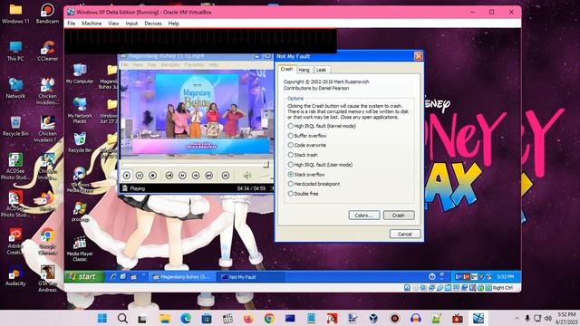Open VirtualBox Help menu
This screenshot has width=580, height=326.
point(173,24)
